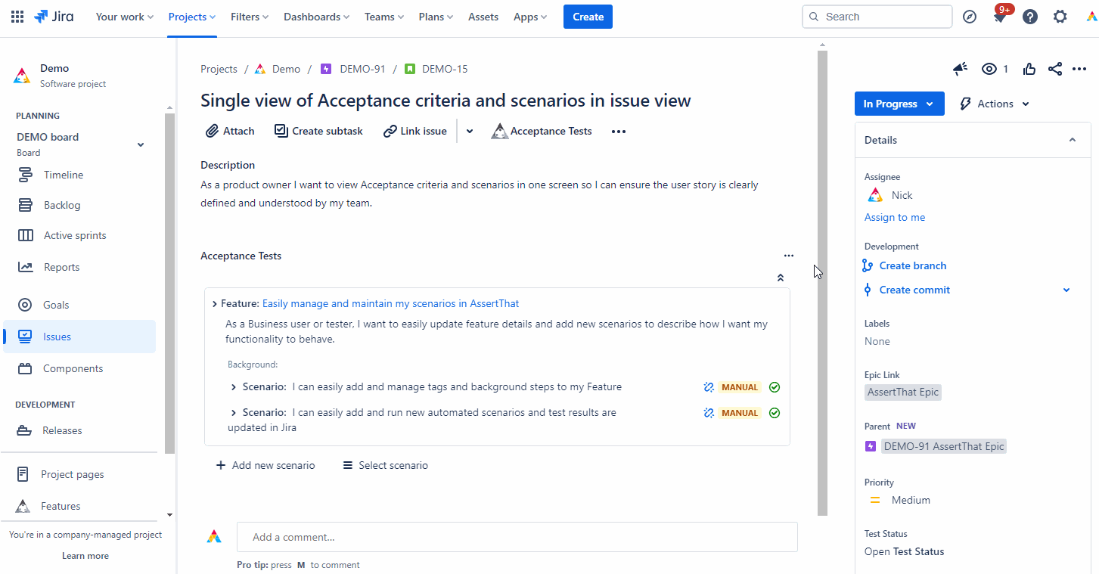Click the Assign to me link
The width and height of the screenshot is (1099, 574).
pos(894,217)
